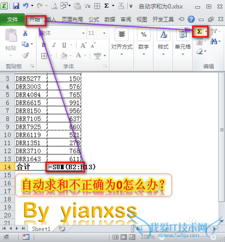Click the minimize ribbon pin icon
225x242 pixels.
coord(181,19)
